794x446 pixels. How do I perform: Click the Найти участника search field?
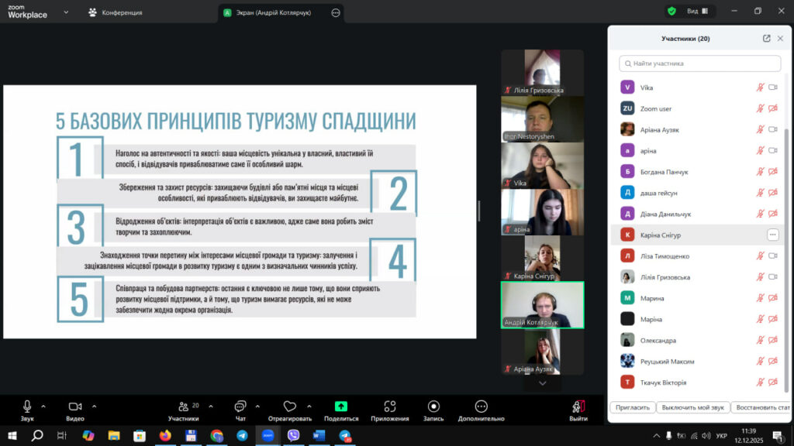[x=699, y=63]
